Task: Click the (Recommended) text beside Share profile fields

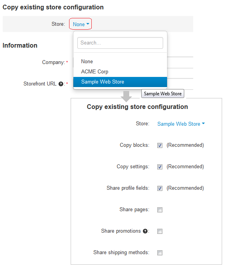Action: [x=185, y=188]
